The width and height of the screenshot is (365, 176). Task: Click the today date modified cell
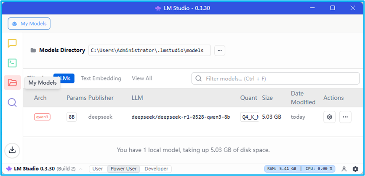(x=298, y=117)
